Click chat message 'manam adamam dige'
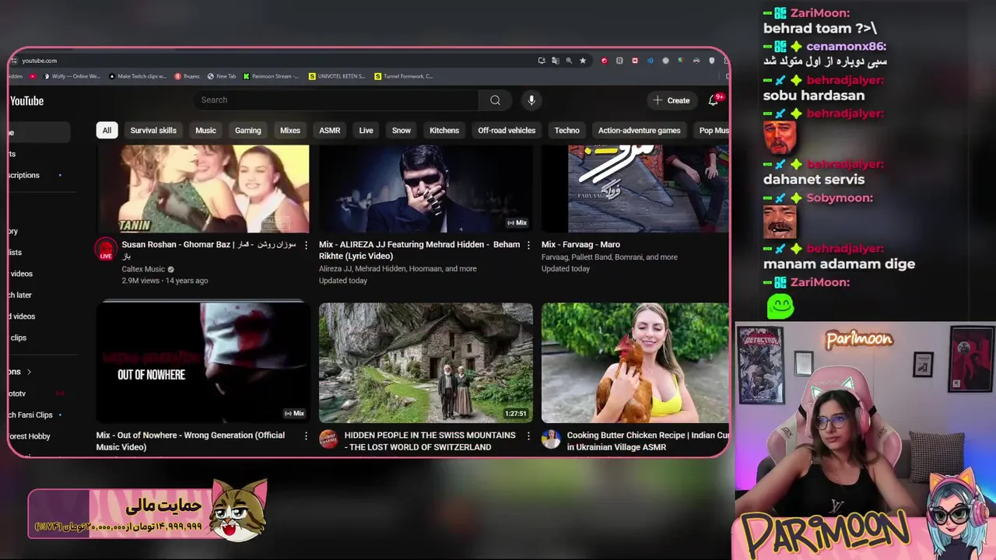The width and height of the screenshot is (996, 560). tap(839, 264)
